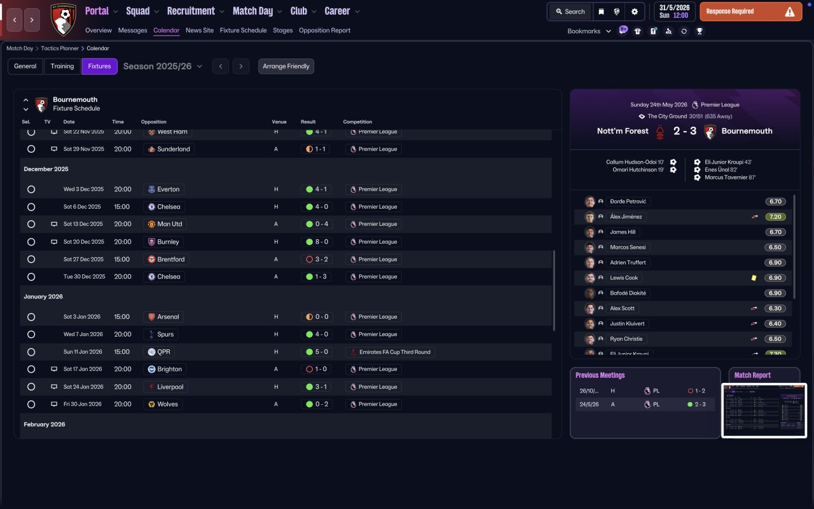The width and height of the screenshot is (814, 509).
Task: Click the TV icon on Liverpool row
Action: click(x=54, y=387)
